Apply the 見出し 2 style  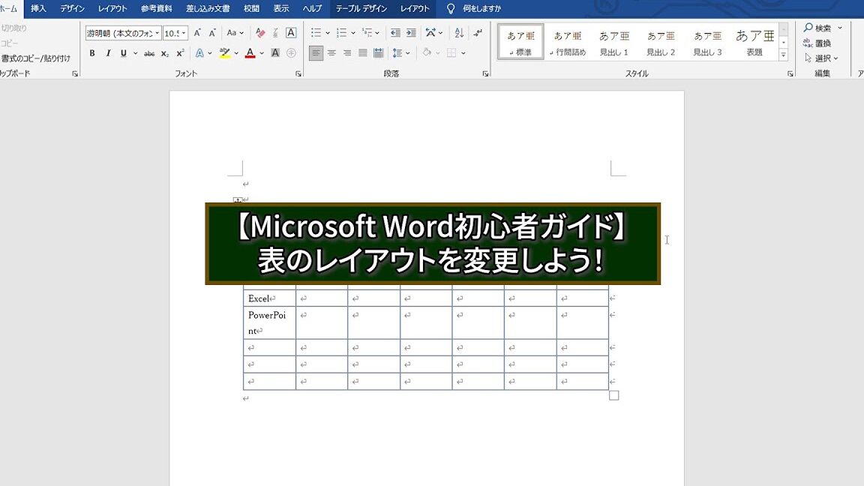661,42
